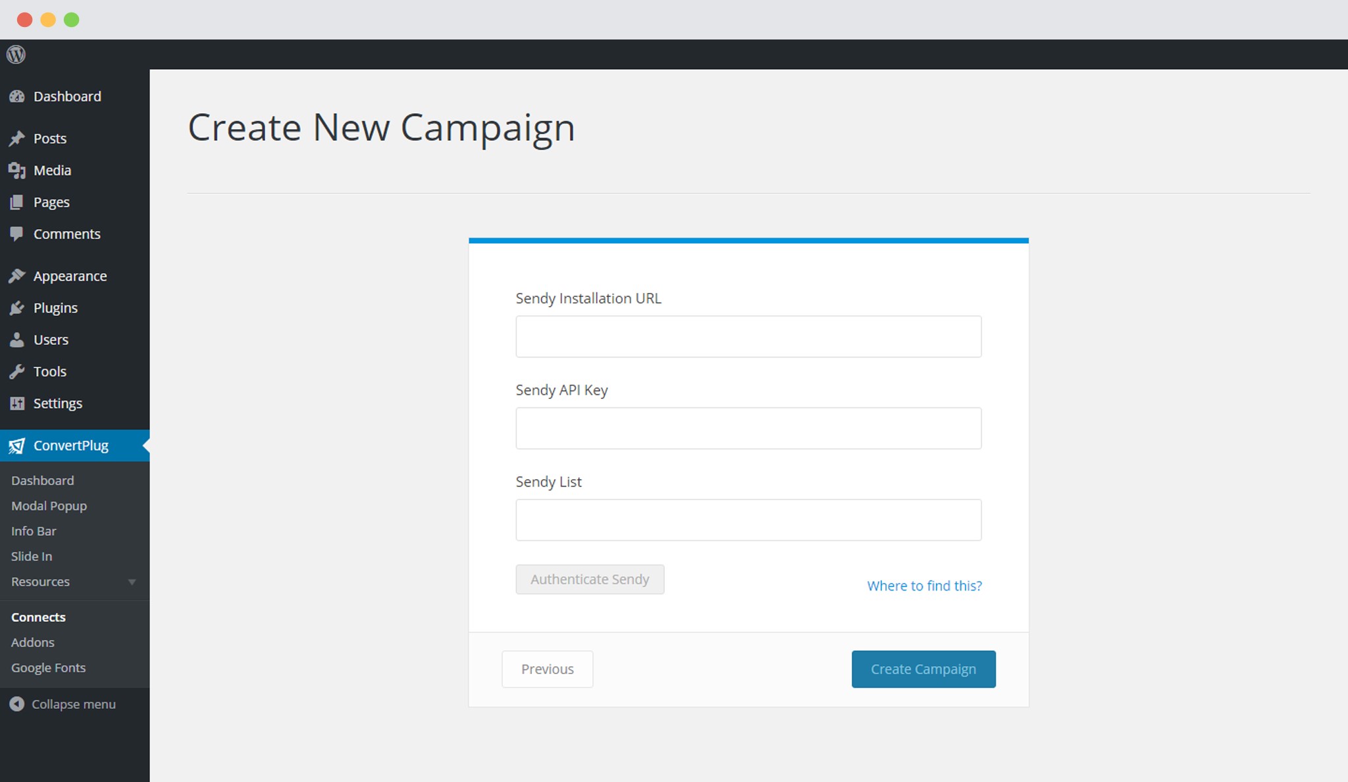This screenshot has height=782, width=1348.
Task: Click the Create Campaign button
Action: click(923, 669)
